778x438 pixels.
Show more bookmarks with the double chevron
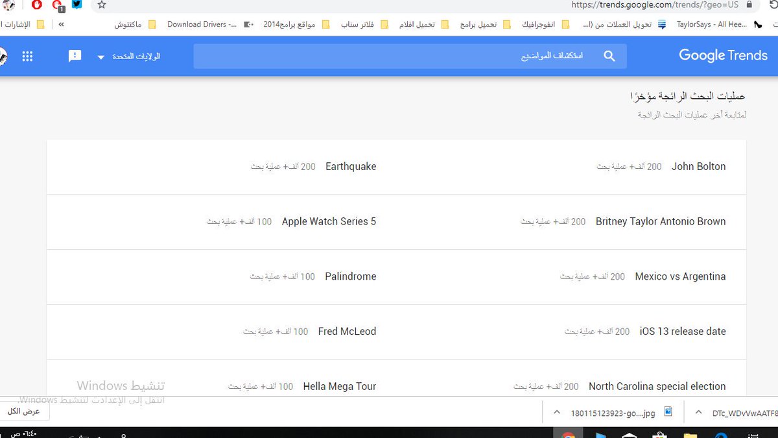click(61, 25)
